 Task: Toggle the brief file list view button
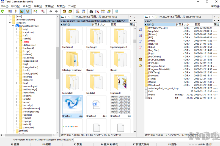(x=10, y=11)
